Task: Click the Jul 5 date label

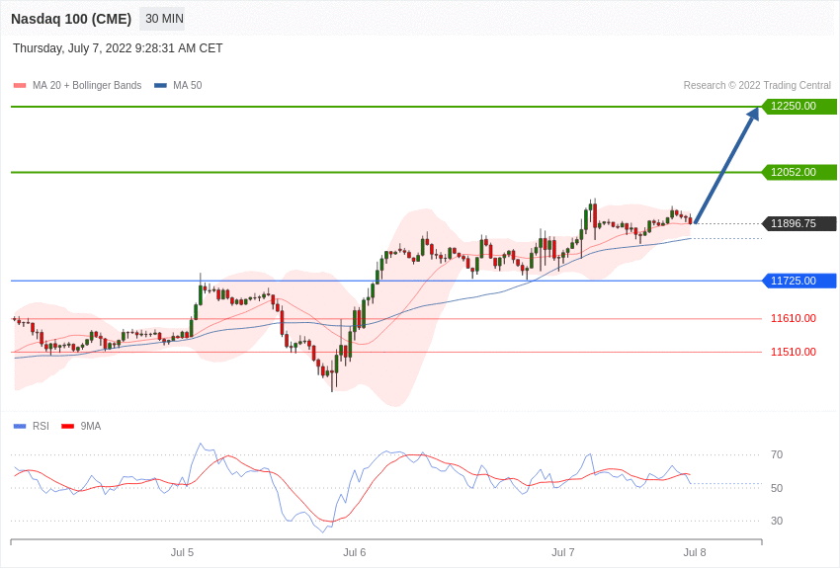Action: 182,552
